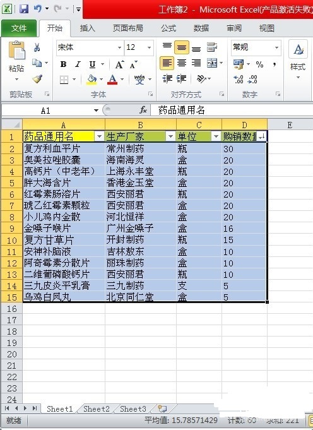Open the 宋体 font name dropdown
Screen dimensions: 313x430
pyautogui.click(x=119, y=47)
